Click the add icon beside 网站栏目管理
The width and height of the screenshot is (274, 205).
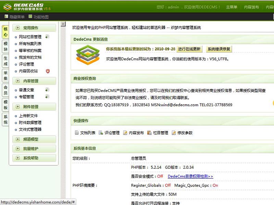[x=47, y=37]
